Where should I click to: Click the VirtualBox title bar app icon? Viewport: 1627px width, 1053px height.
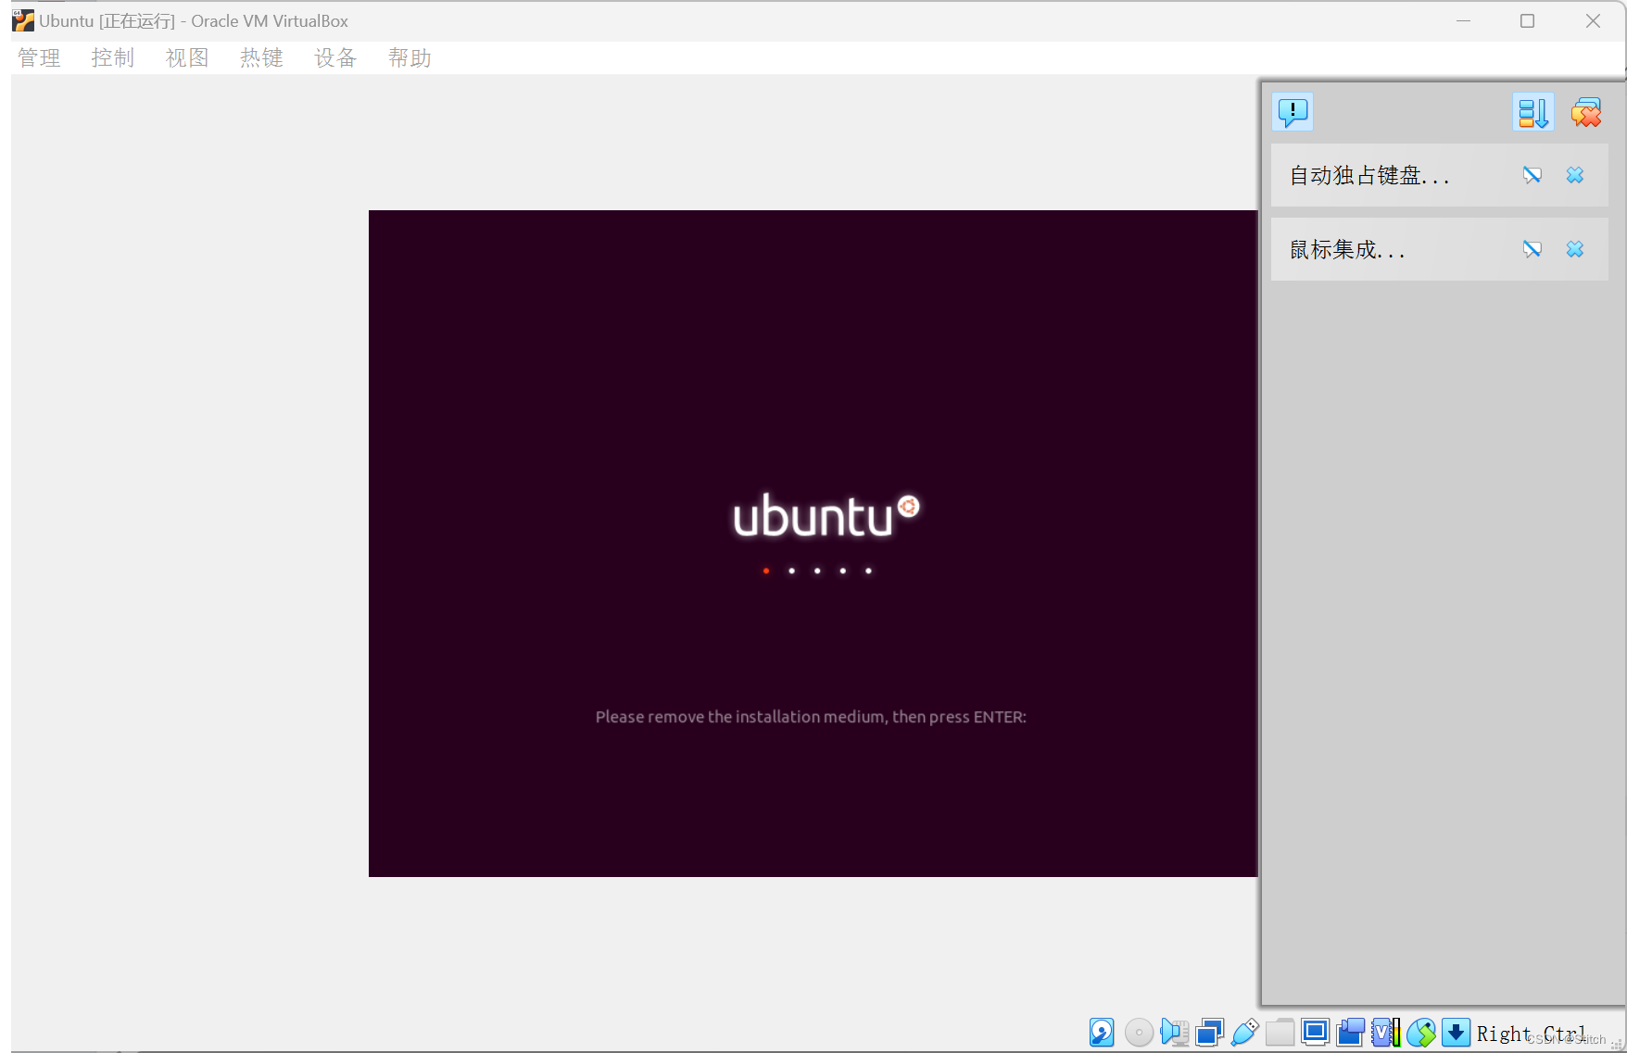[23, 20]
